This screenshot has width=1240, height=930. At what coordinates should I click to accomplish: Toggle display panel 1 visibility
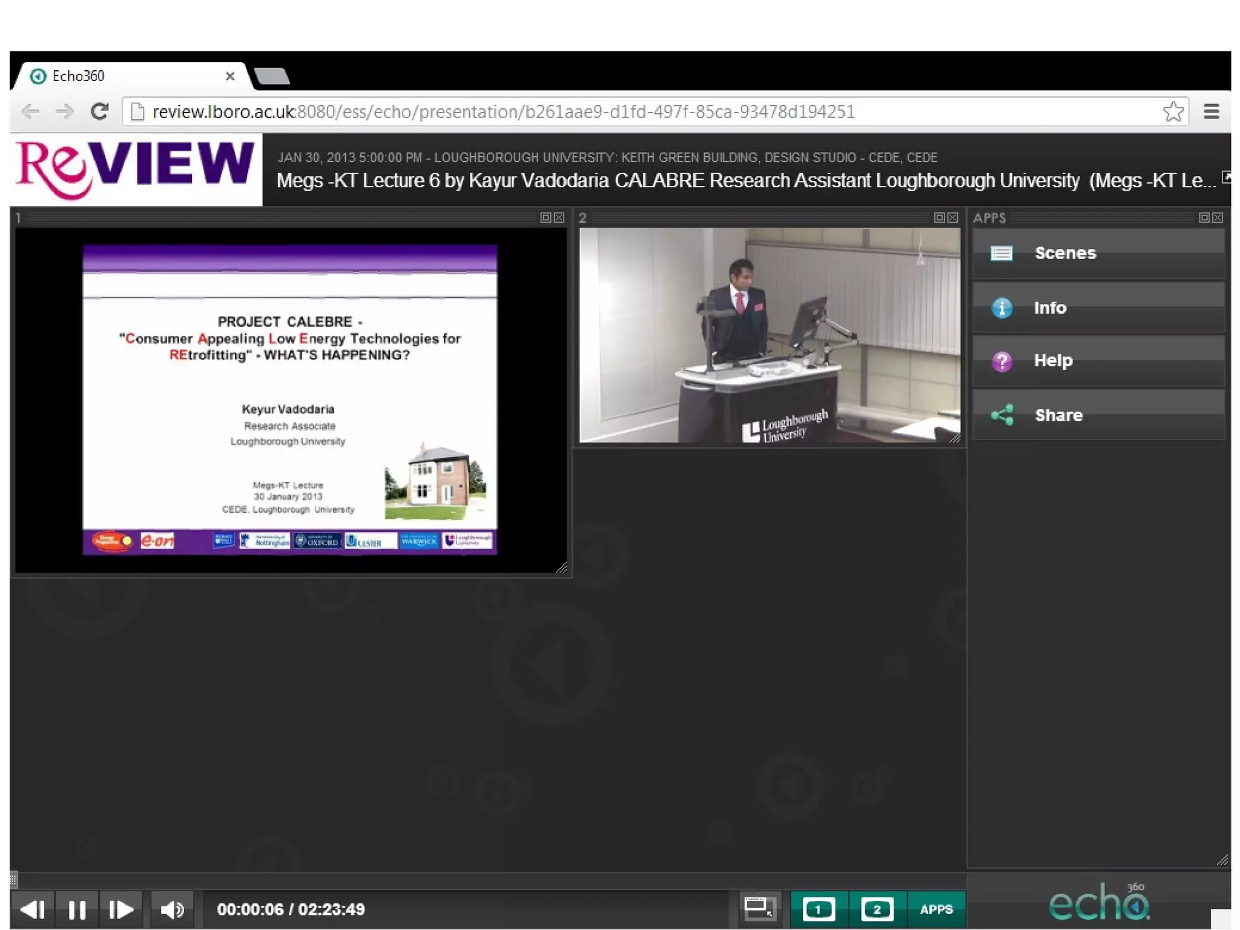point(819,909)
